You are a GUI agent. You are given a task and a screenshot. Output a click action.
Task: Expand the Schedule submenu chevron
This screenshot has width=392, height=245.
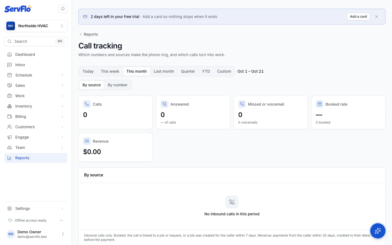tap(62, 75)
